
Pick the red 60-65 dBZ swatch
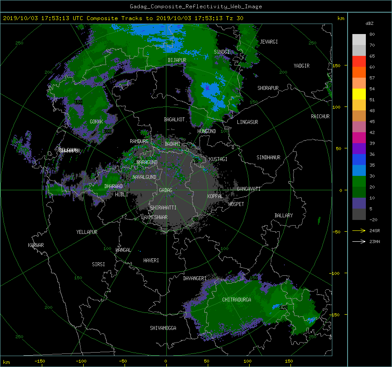(359, 62)
